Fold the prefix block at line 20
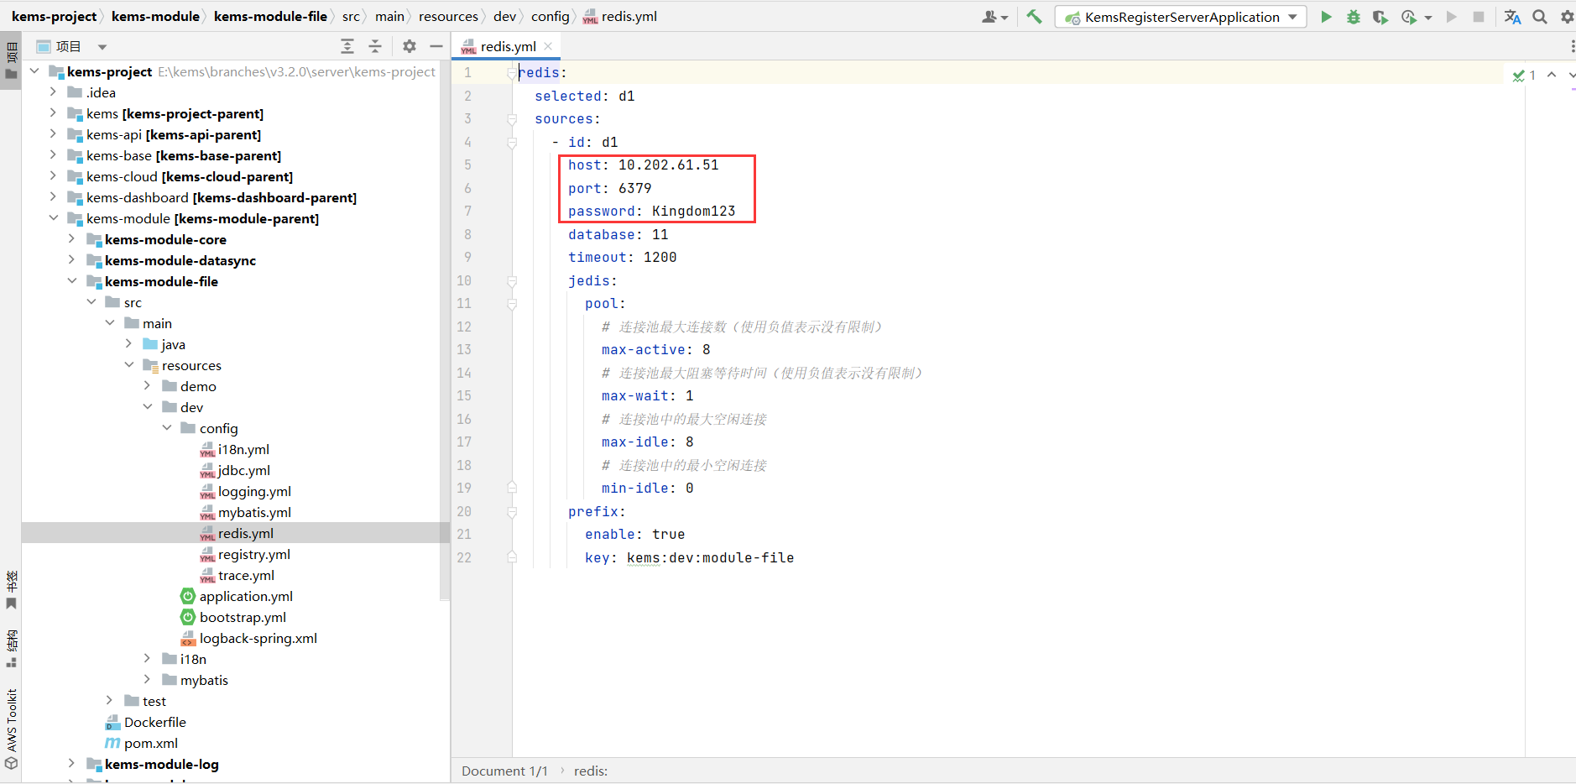This screenshot has width=1576, height=784. pyautogui.click(x=511, y=512)
